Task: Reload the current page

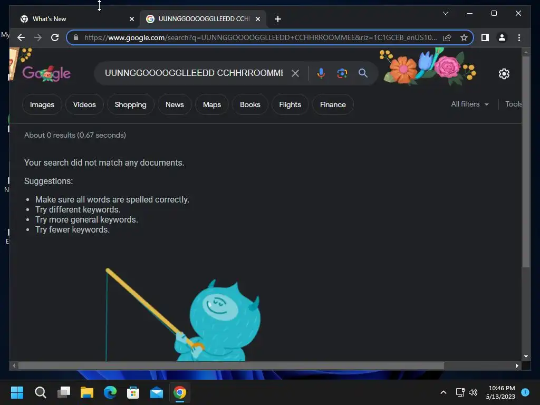Action: [x=55, y=37]
